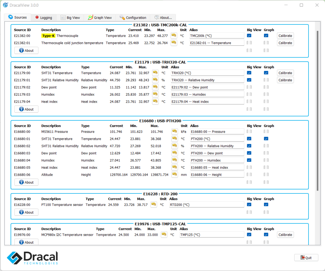Reset min/max for E16680:02 Relative Humidity
The image size is (325, 271).
(175, 146)
